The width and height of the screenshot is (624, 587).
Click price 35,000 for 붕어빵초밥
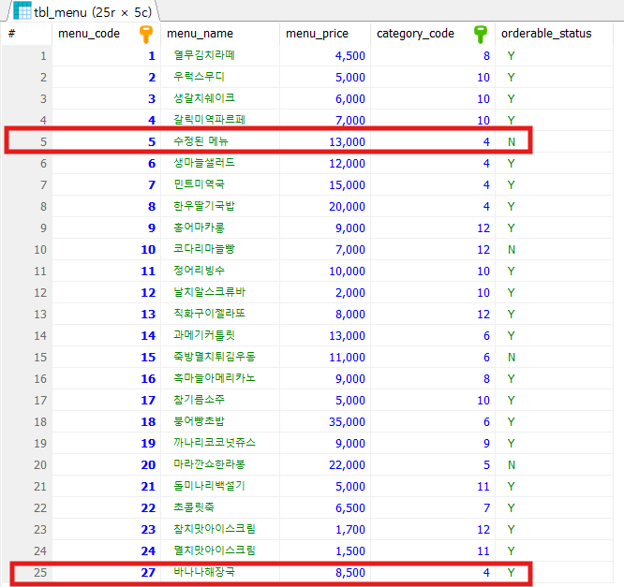(x=347, y=421)
